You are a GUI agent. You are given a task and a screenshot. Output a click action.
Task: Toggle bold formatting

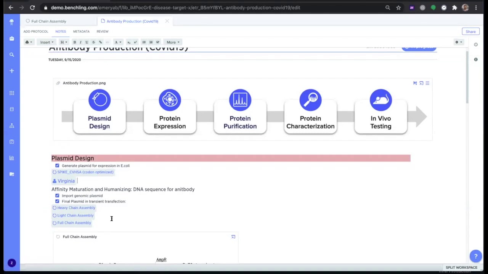pyautogui.click(x=74, y=42)
